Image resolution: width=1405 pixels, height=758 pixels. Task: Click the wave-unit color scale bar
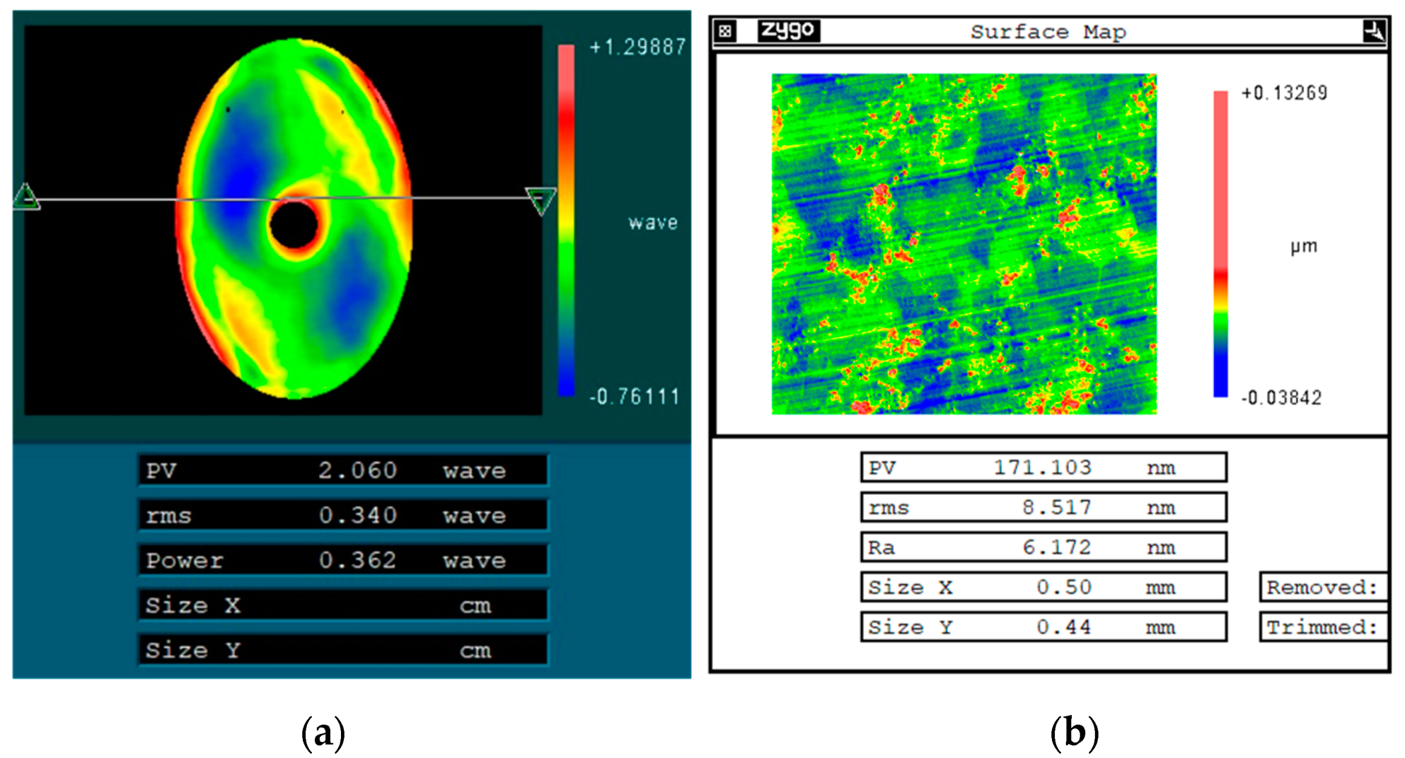point(566,221)
